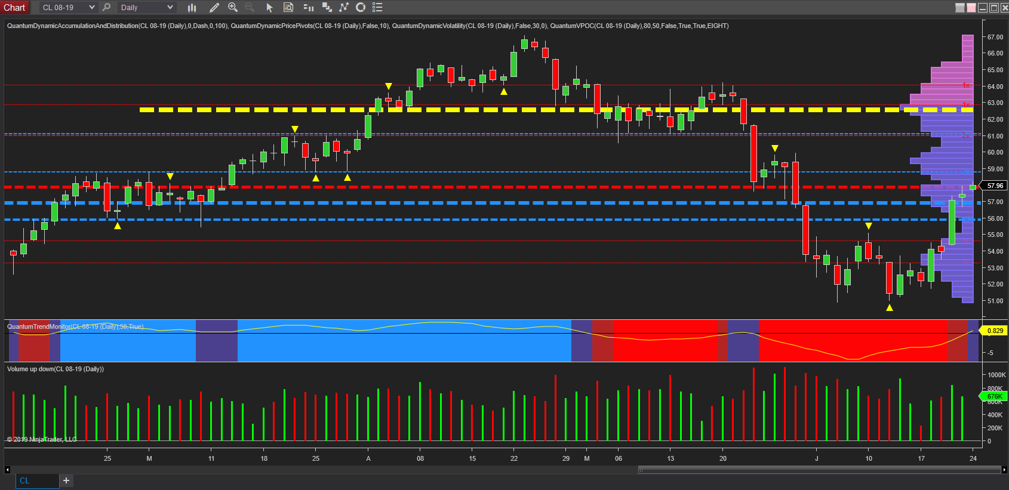Click the zoom in magnifier icon
The width and height of the screenshot is (1009, 490).
tap(233, 8)
